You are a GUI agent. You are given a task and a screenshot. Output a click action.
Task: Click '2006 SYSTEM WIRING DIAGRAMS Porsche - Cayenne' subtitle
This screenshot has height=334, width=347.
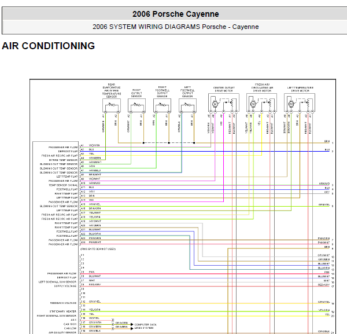pos(175,27)
